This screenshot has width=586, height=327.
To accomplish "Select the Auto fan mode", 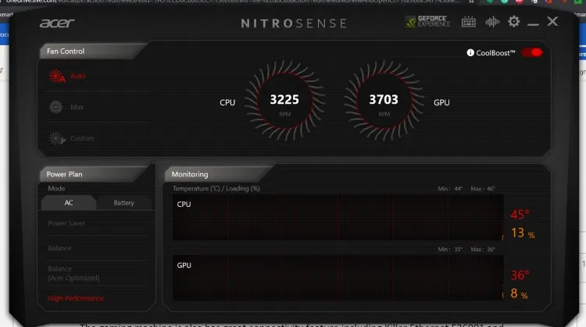I will [77, 76].
